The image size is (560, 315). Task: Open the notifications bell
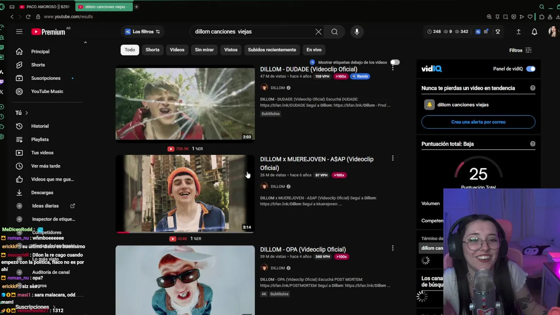pyautogui.click(x=534, y=31)
